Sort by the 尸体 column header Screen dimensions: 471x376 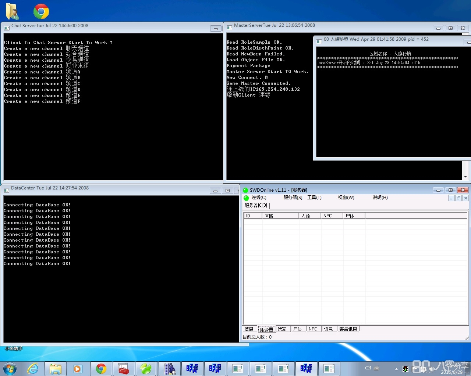pyautogui.click(x=354, y=216)
